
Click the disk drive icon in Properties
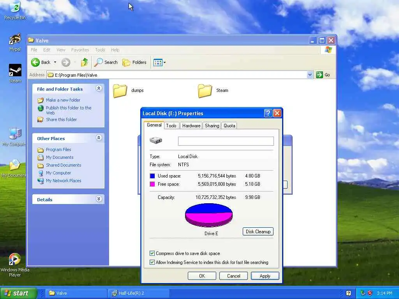pos(156,140)
